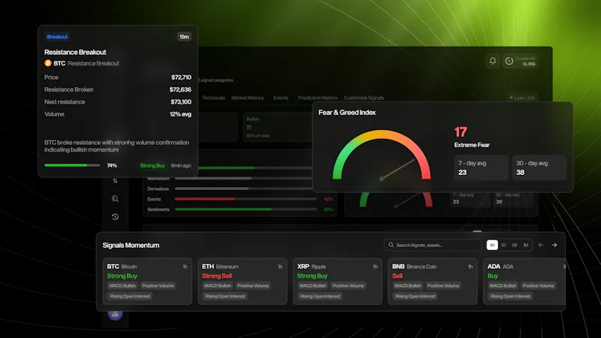Click the Breakout tag badge

pyautogui.click(x=57, y=37)
